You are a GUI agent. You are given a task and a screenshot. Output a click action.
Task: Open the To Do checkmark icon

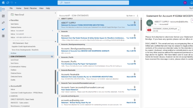point(3,29)
